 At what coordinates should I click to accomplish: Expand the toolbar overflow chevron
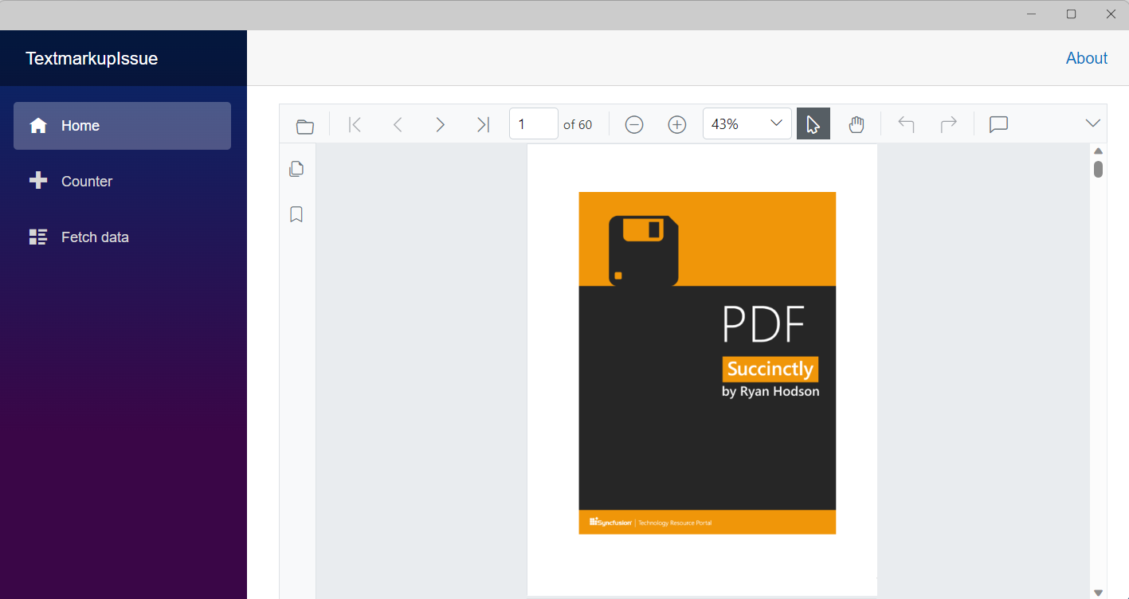[x=1092, y=124]
